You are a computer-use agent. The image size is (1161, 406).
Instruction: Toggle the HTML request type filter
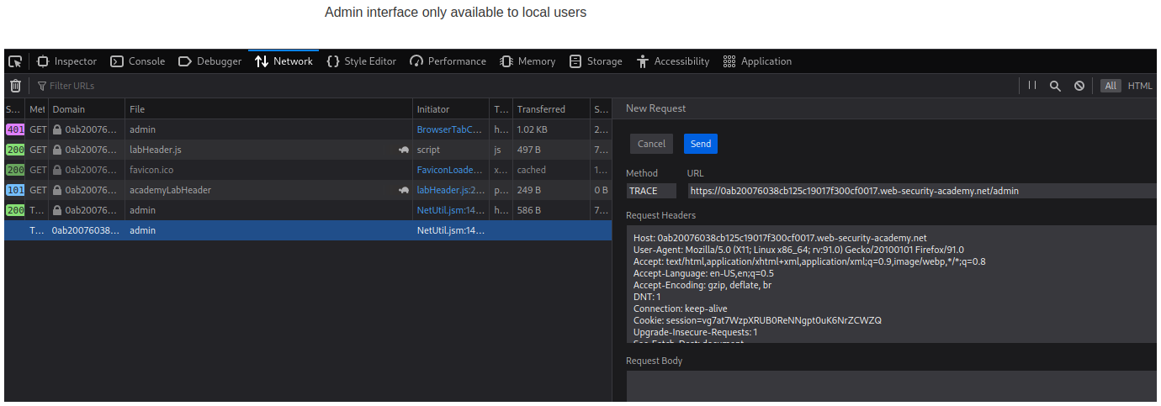pyautogui.click(x=1140, y=86)
